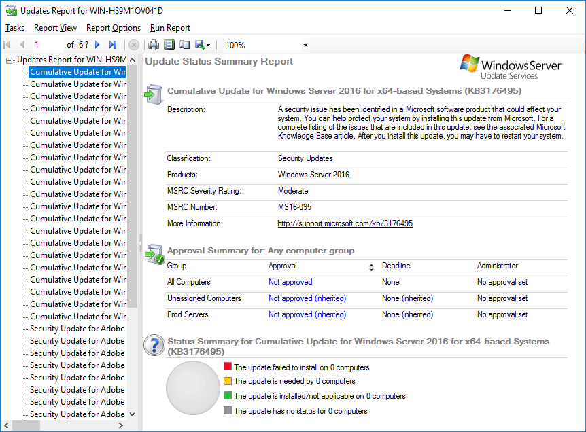
Task: Click Not approved (inherited) for Unassigned Computers
Action: [x=307, y=298]
